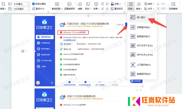The width and height of the screenshot is (182, 109).
Task: Choose 紧密型环绕(T) tight wrap option
Action: click(x=142, y=36)
